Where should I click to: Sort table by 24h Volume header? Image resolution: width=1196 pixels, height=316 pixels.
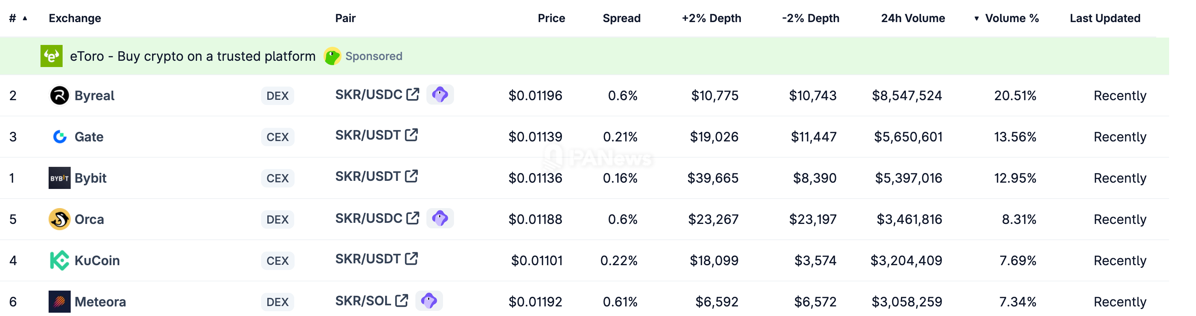[x=912, y=18]
